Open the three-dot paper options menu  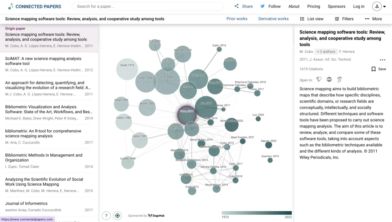(x=382, y=60)
